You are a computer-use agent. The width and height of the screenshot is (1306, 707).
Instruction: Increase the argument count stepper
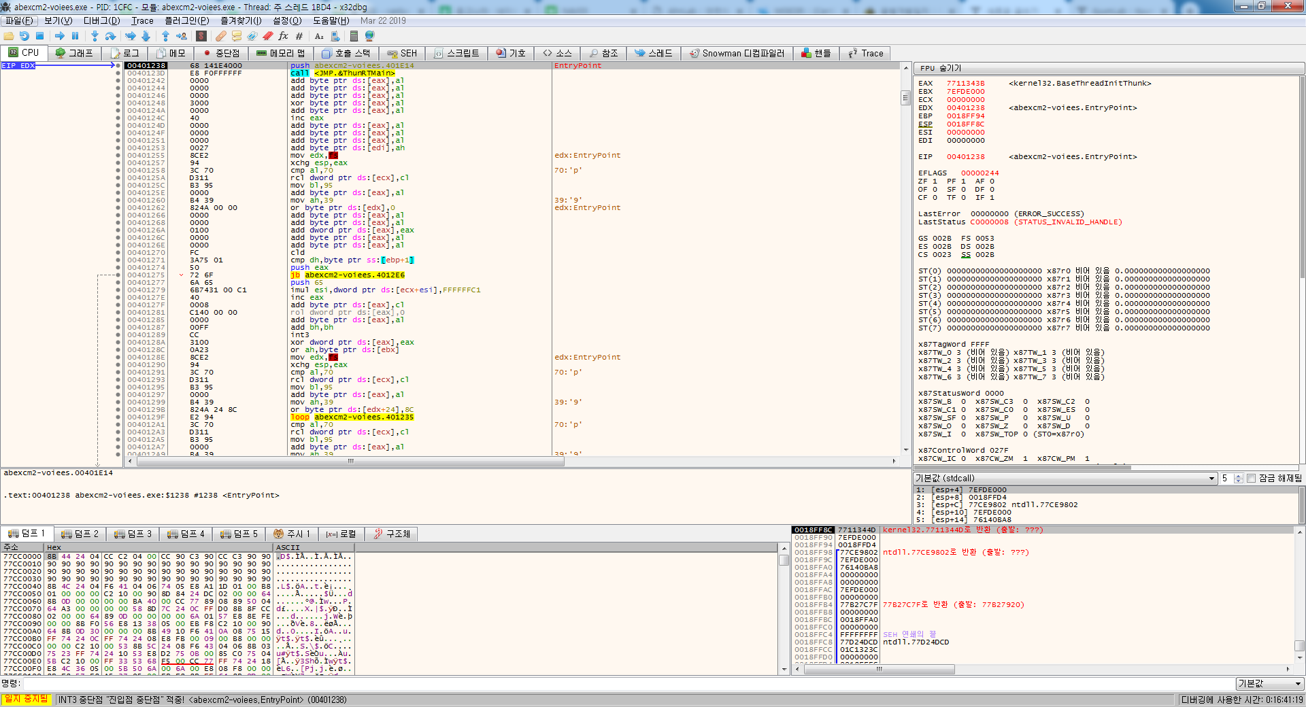1239,476
